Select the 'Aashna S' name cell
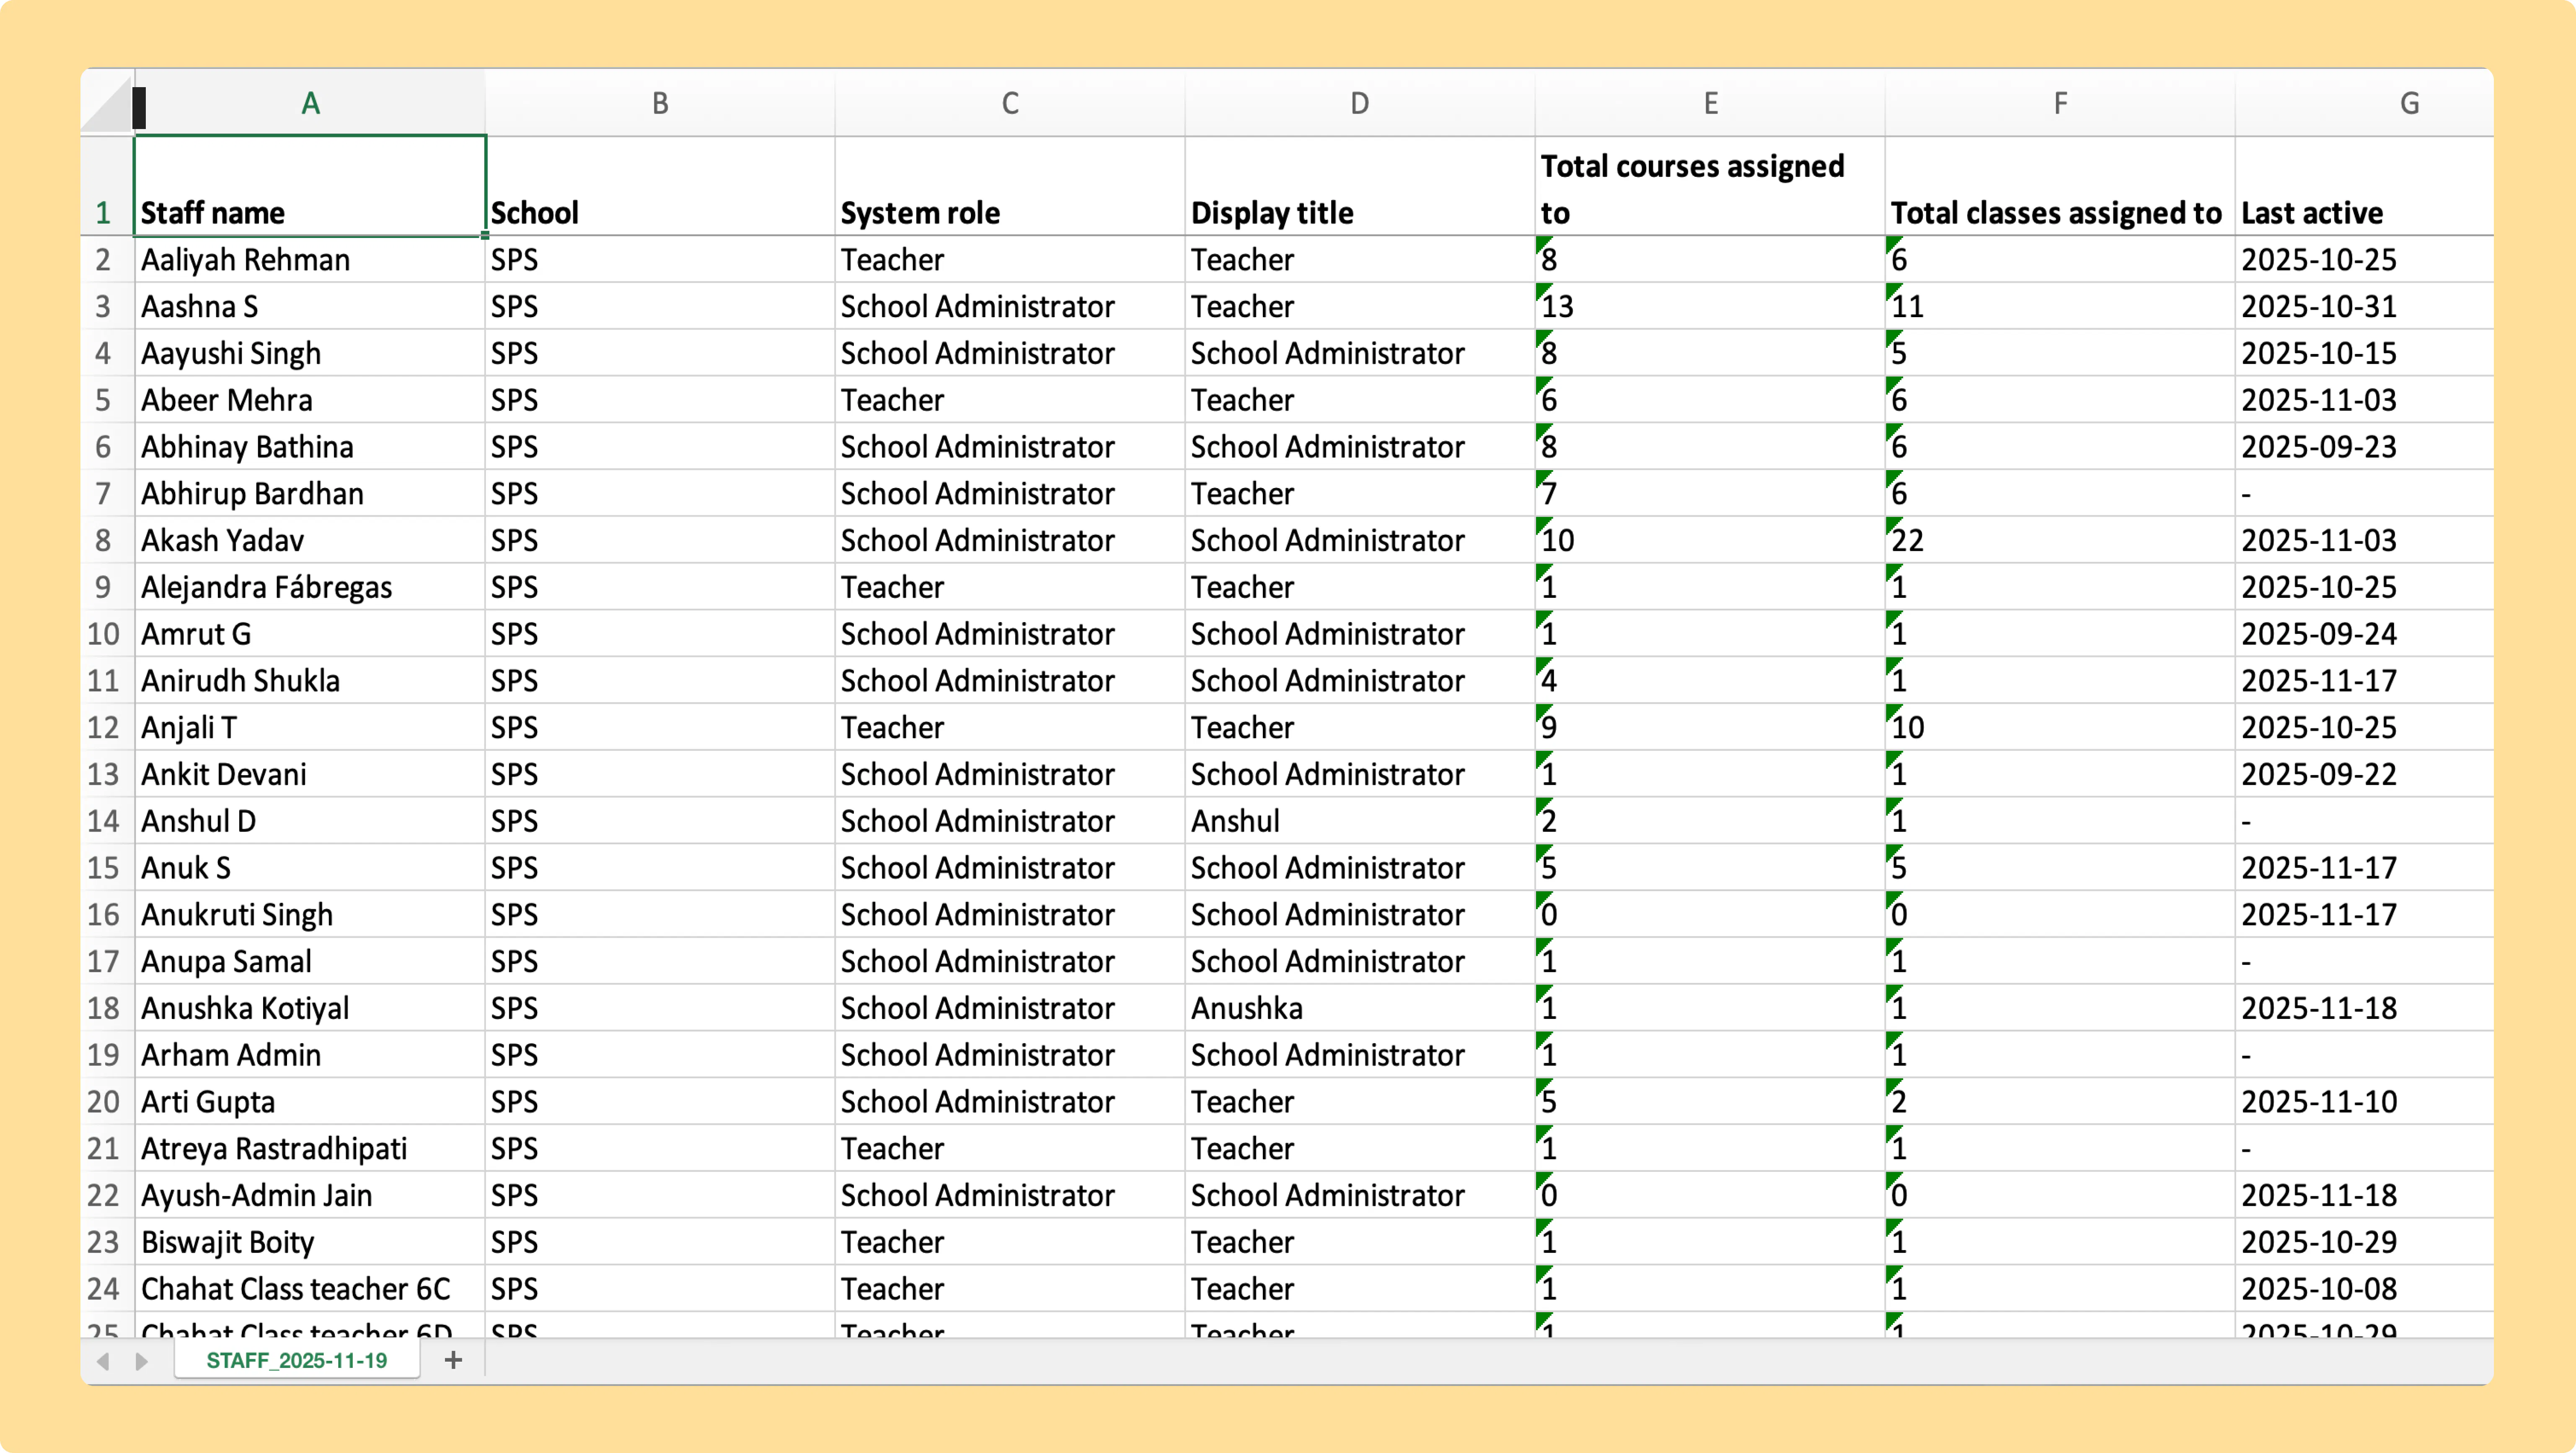 click(x=310, y=306)
